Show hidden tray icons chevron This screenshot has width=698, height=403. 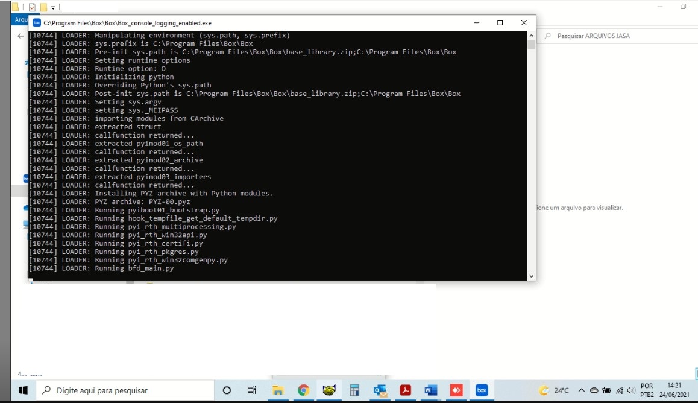click(x=582, y=390)
